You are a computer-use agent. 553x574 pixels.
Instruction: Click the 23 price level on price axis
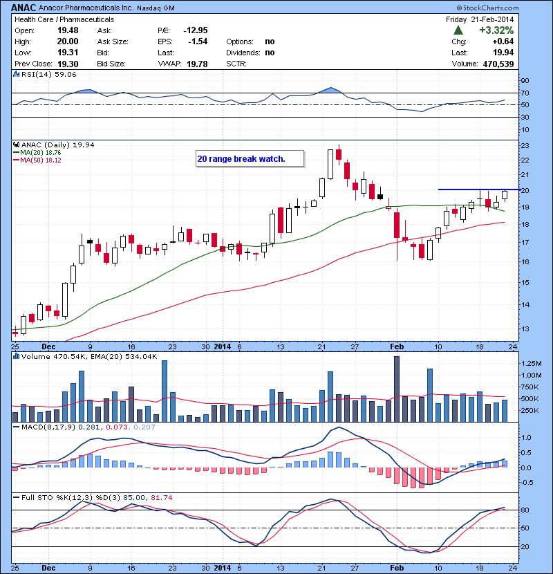pyautogui.click(x=525, y=146)
